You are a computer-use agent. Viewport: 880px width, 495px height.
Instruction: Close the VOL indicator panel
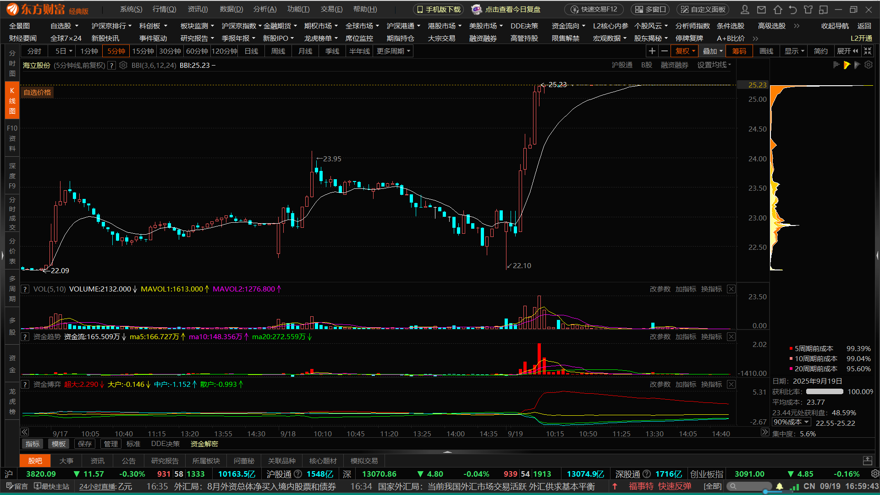point(731,289)
